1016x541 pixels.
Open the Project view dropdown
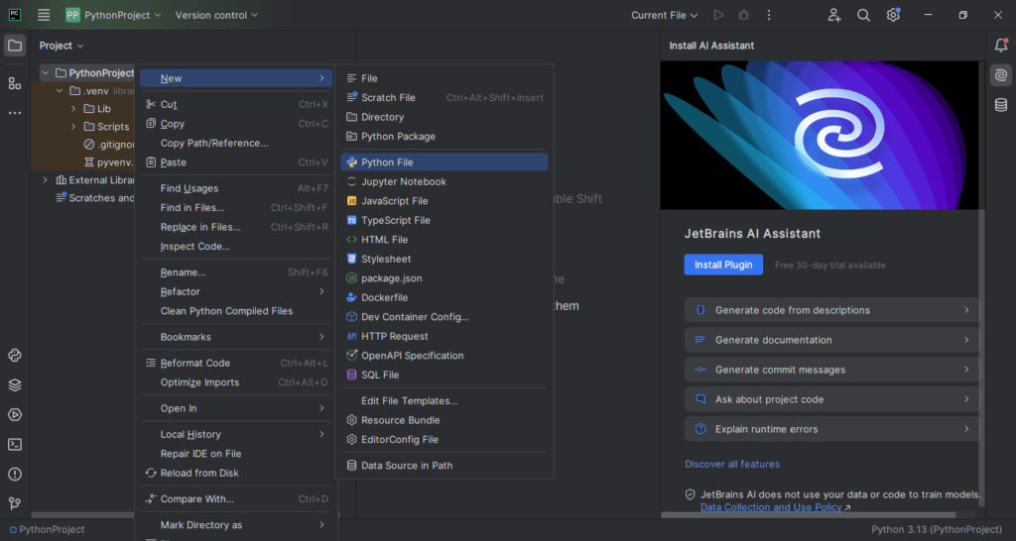pyautogui.click(x=62, y=46)
